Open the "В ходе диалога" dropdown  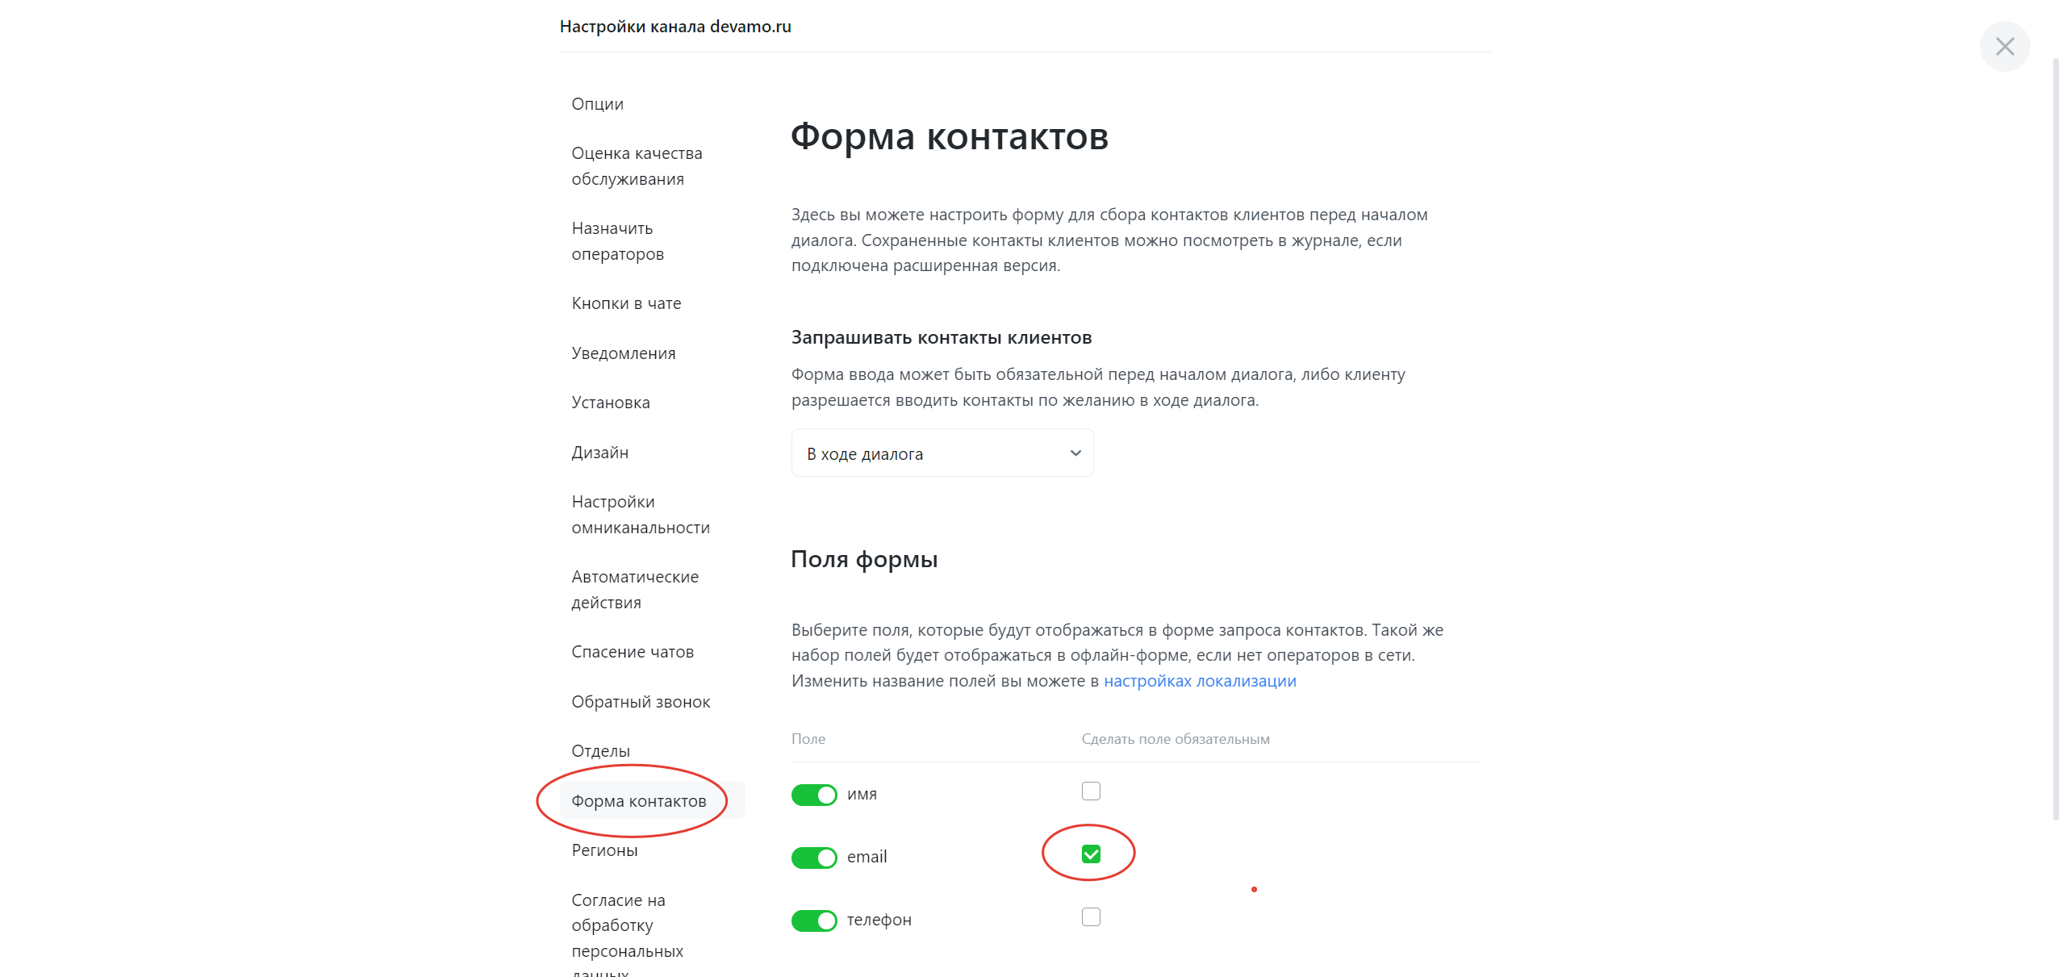pos(942,453)
